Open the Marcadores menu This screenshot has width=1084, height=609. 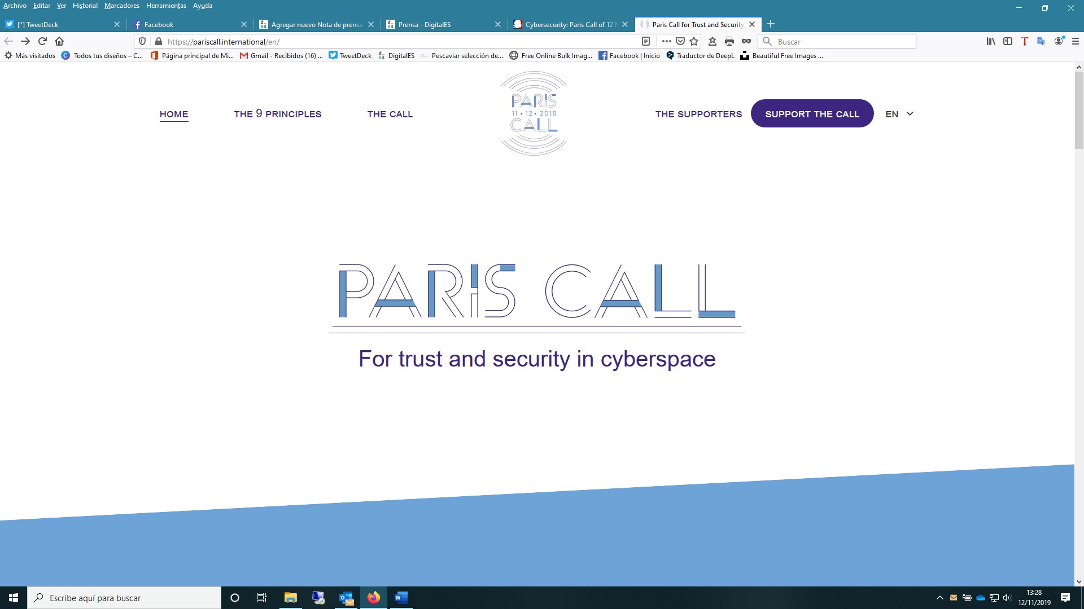coord(122,6)
